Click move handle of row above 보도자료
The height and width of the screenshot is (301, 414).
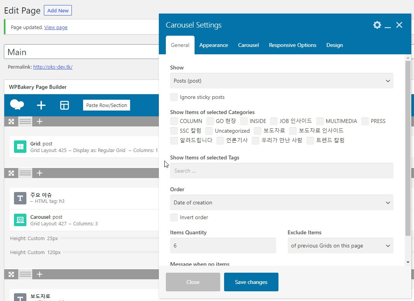[11, 274]
